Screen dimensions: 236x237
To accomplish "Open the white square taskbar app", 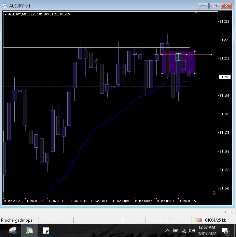I will click(46, 231).
